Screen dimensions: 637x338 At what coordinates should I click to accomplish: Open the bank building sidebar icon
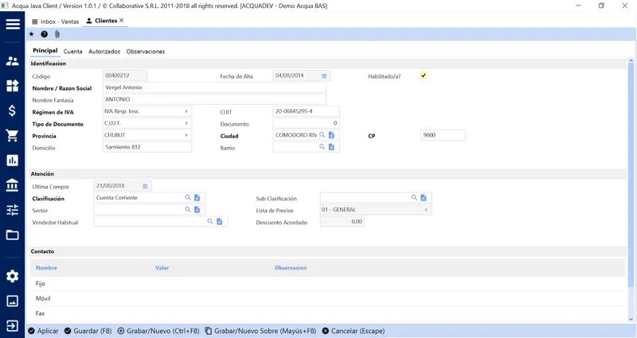[x=13, y=185]
